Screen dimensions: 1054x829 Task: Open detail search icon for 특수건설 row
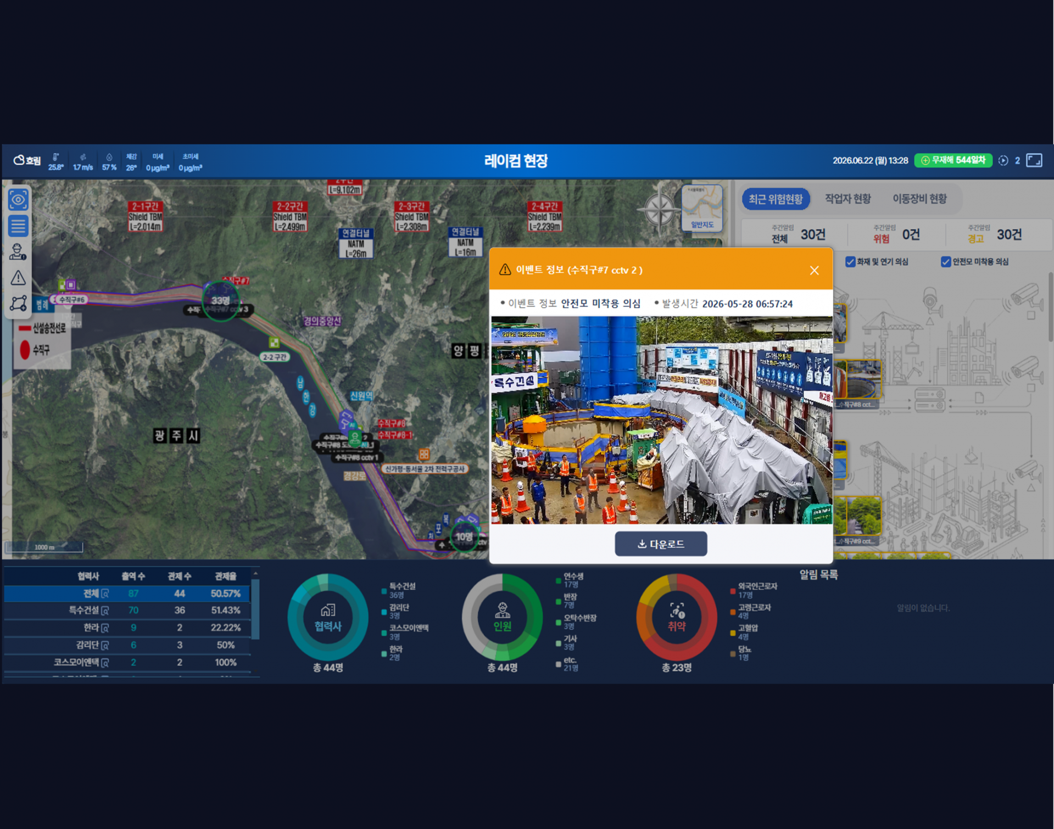point(105,610)
